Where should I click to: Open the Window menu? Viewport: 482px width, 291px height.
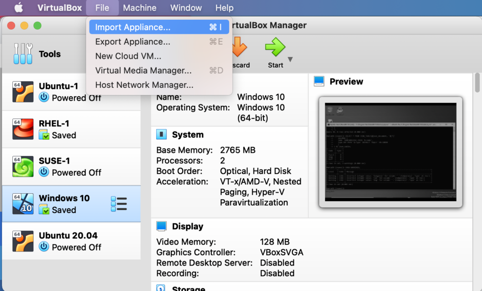tap(186, 8)
